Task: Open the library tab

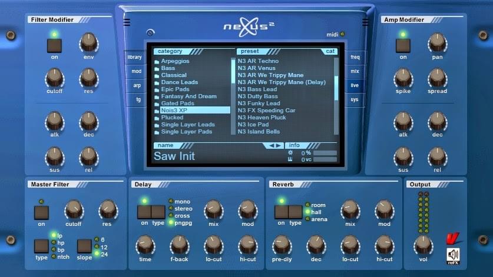Action: [135, 57]
